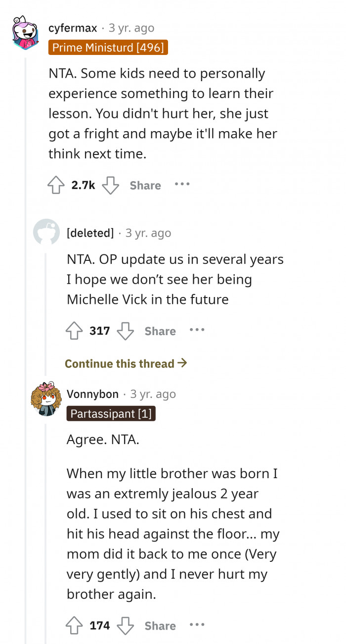Open more options on deleted user's comment

coord(197,330)
